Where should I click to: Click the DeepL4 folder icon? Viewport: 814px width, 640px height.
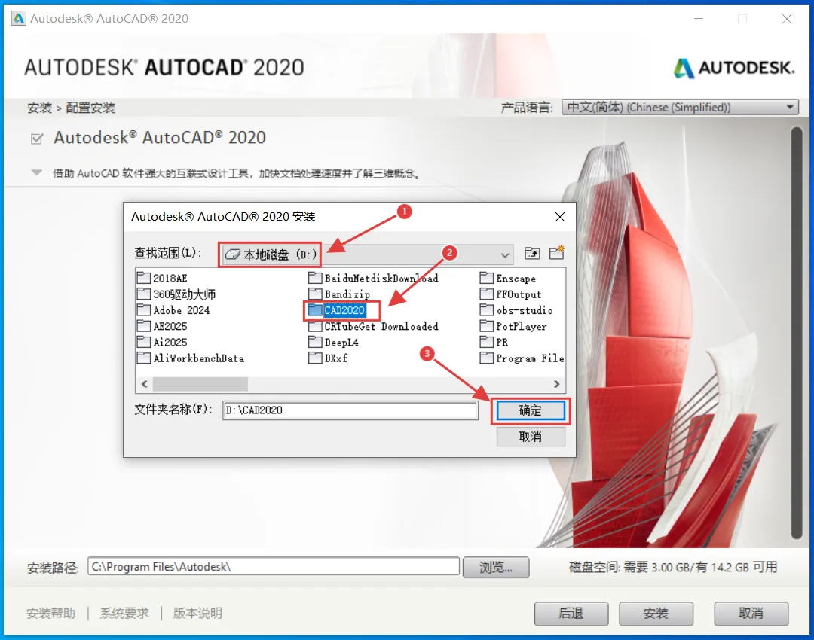[x=315, y=343]
